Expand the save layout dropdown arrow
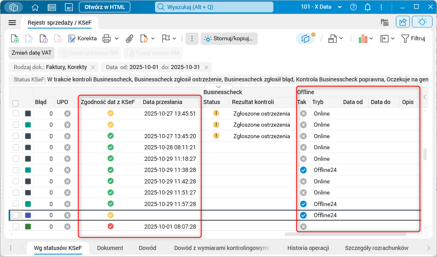Screen dimensions: 437x257 coord(341,39)
